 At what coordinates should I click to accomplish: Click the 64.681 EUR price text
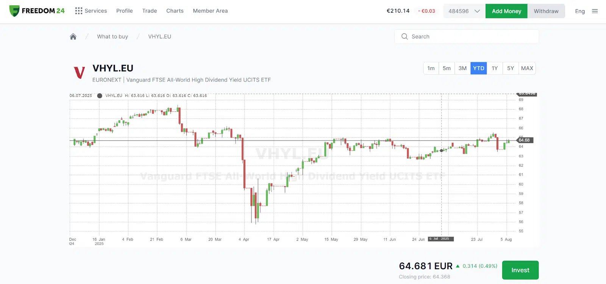click(x=426, y=266)
